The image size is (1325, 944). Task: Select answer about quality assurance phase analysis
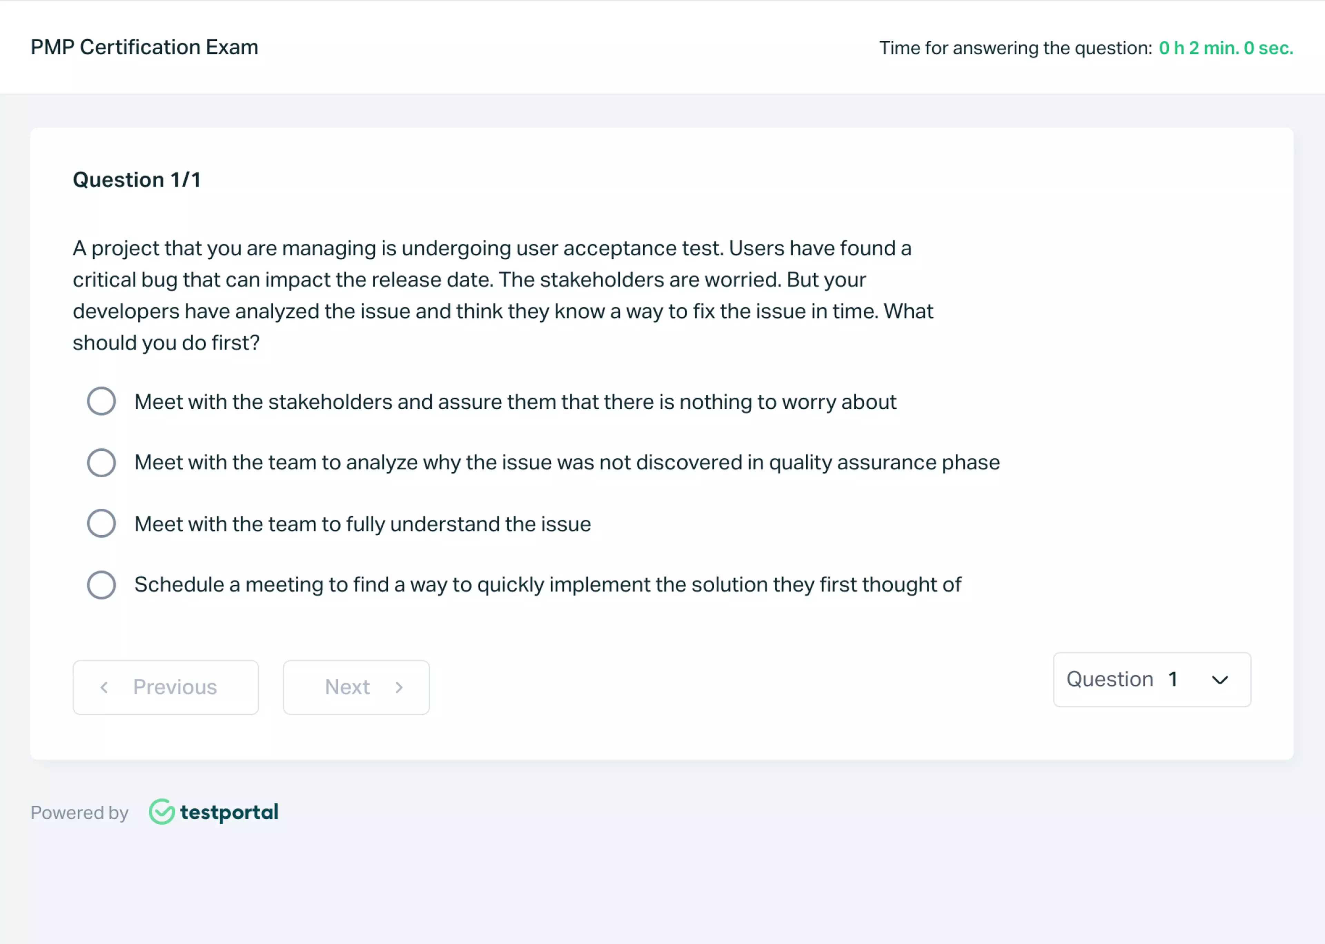[101, 463]
